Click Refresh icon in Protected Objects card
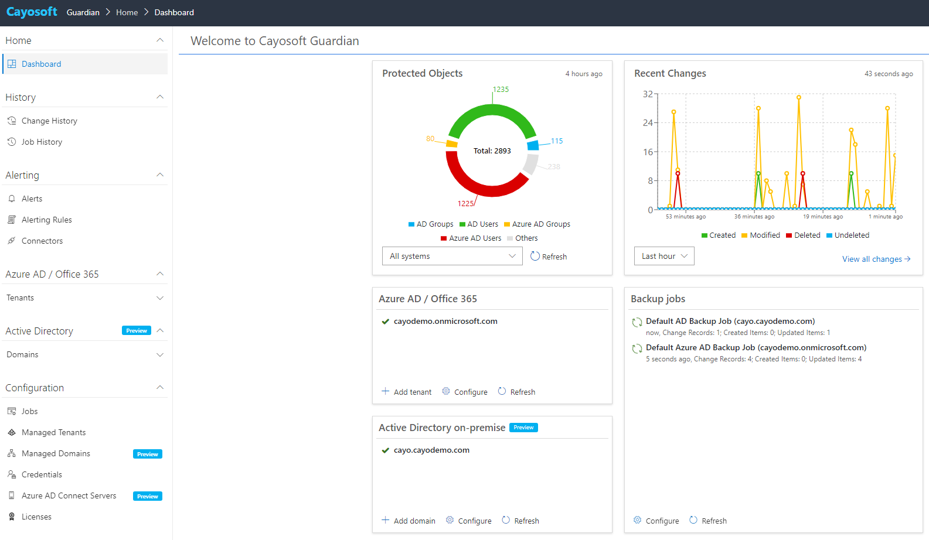 pyautogui.click(x=535, y=256)
